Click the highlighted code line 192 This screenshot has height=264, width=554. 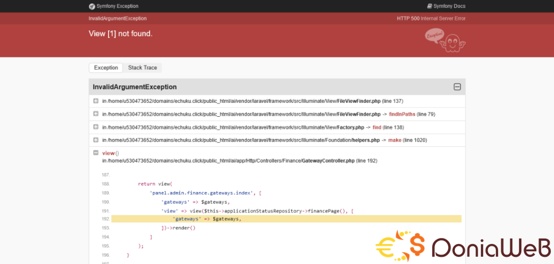[286, 219]
